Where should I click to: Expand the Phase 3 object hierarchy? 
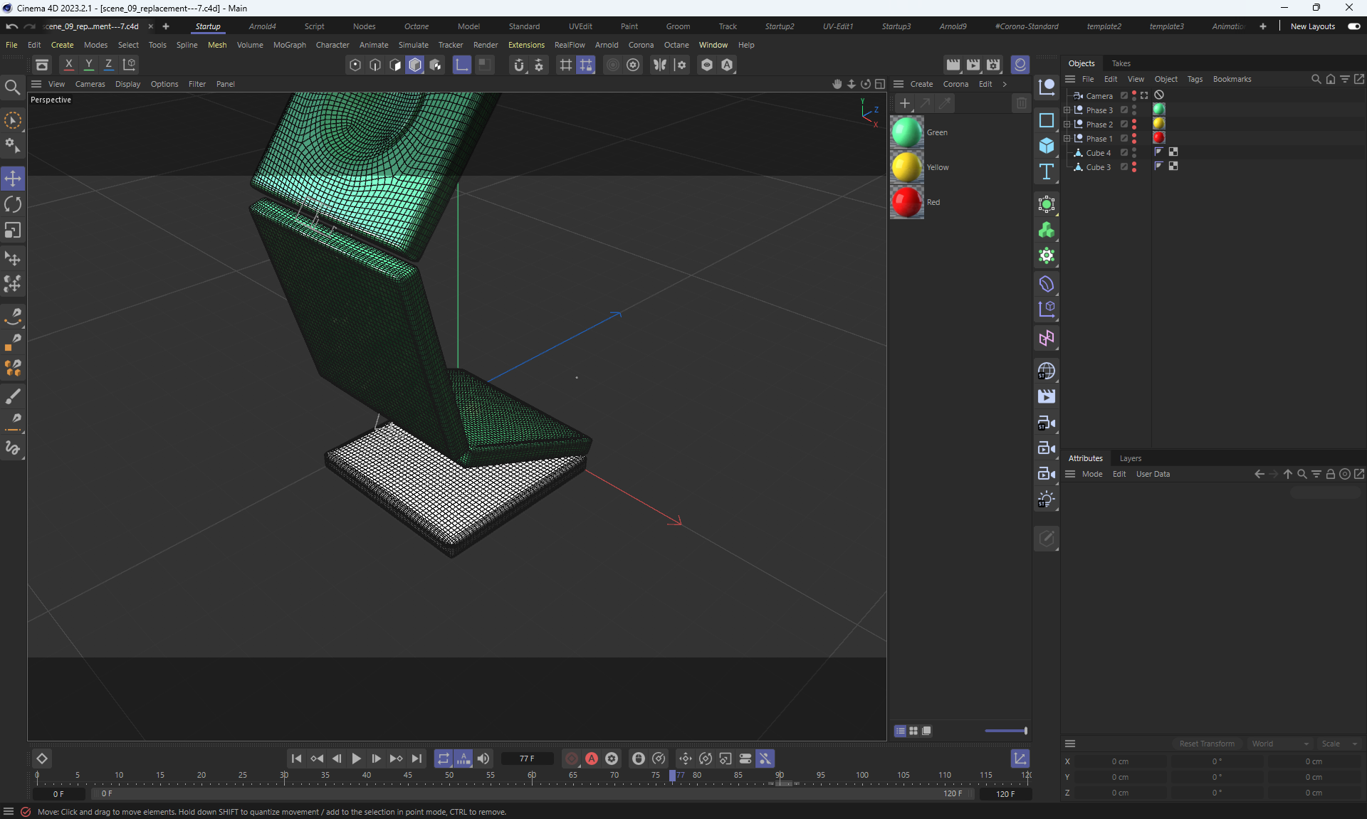(1067, 110)
